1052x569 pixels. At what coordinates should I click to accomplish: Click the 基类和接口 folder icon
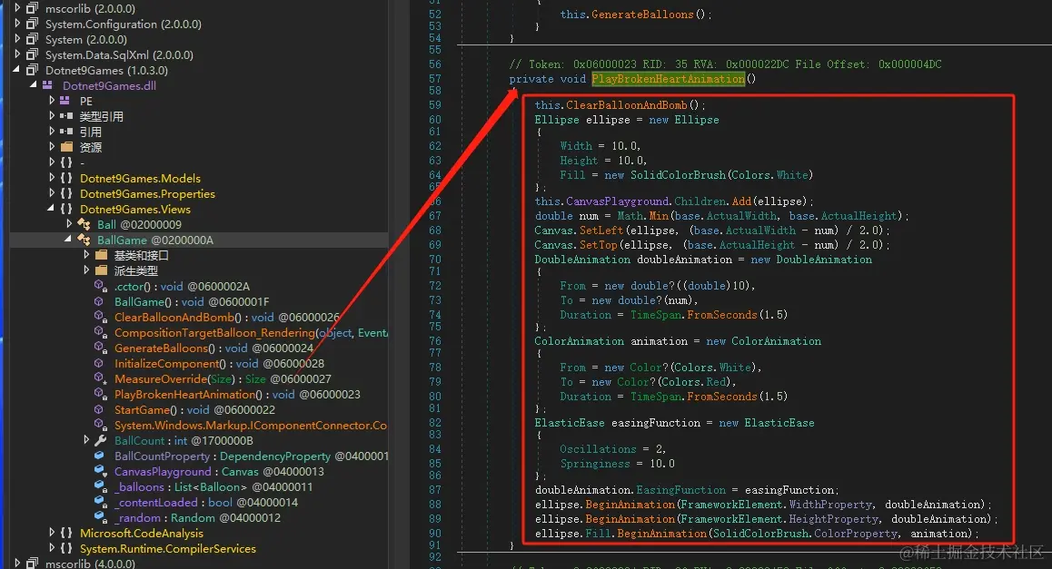coord(102,255)
